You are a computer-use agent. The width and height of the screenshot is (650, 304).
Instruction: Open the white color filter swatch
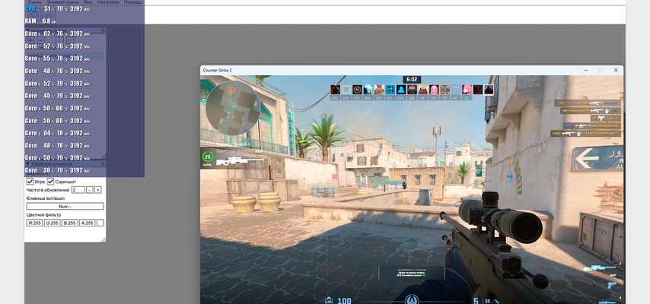coord(100,223)
